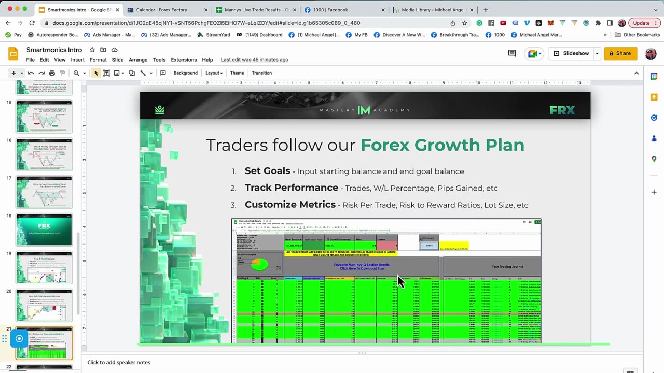Open Last edit was 45 minutes ago link
664x373 pixels.
click(254, 60)
